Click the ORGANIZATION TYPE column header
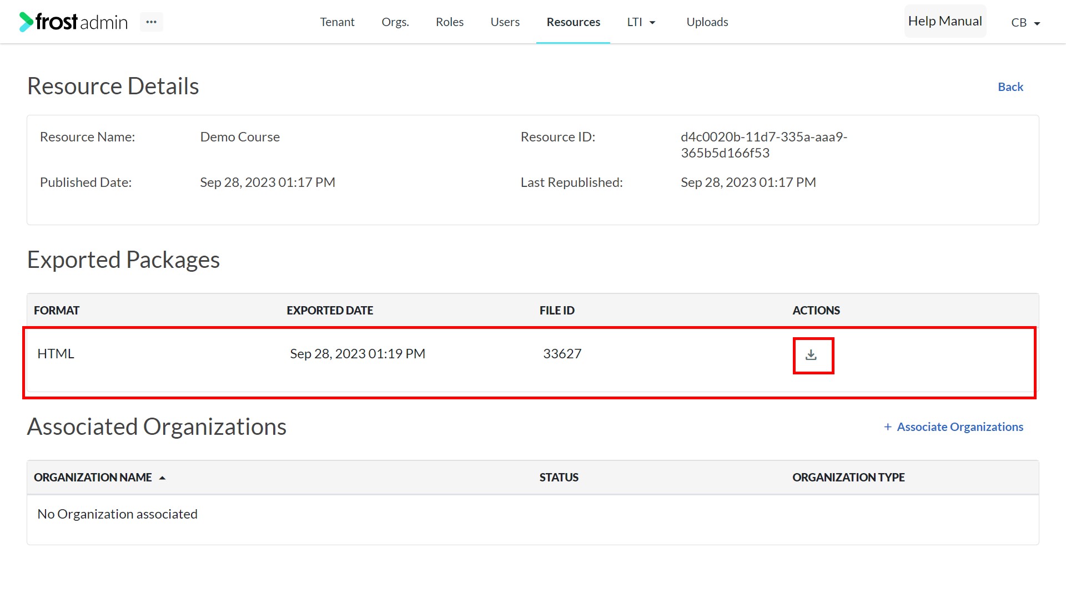This screenshot has width=1066, height=599. point(848,478)
